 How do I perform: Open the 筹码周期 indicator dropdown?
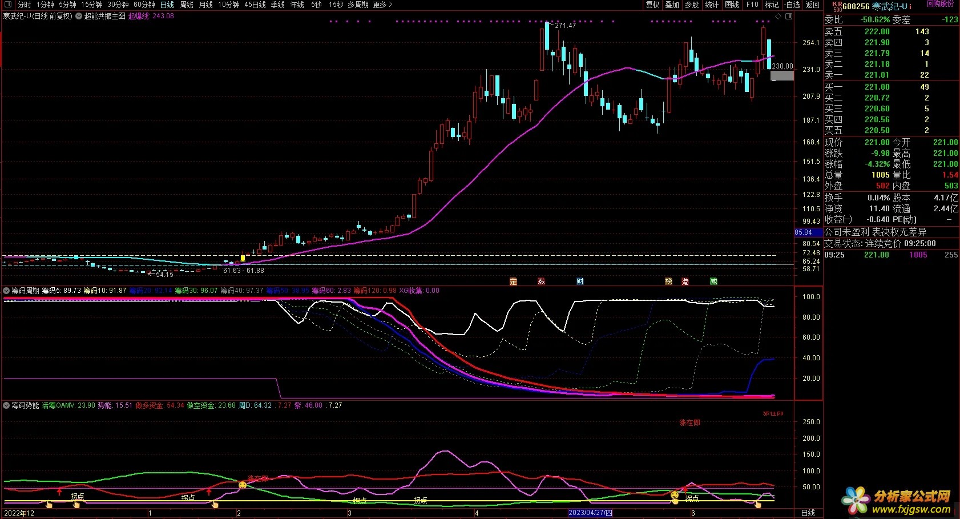pos(6,291)
